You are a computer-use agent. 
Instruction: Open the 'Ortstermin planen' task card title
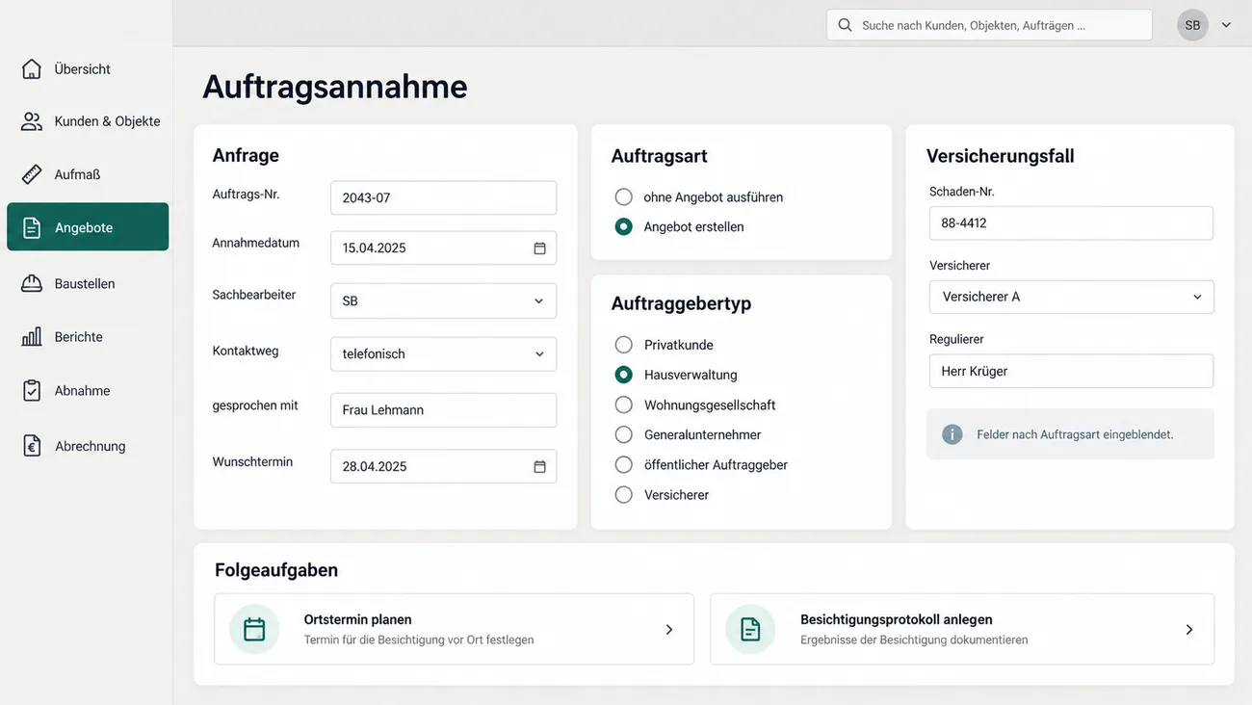[357, 619]
